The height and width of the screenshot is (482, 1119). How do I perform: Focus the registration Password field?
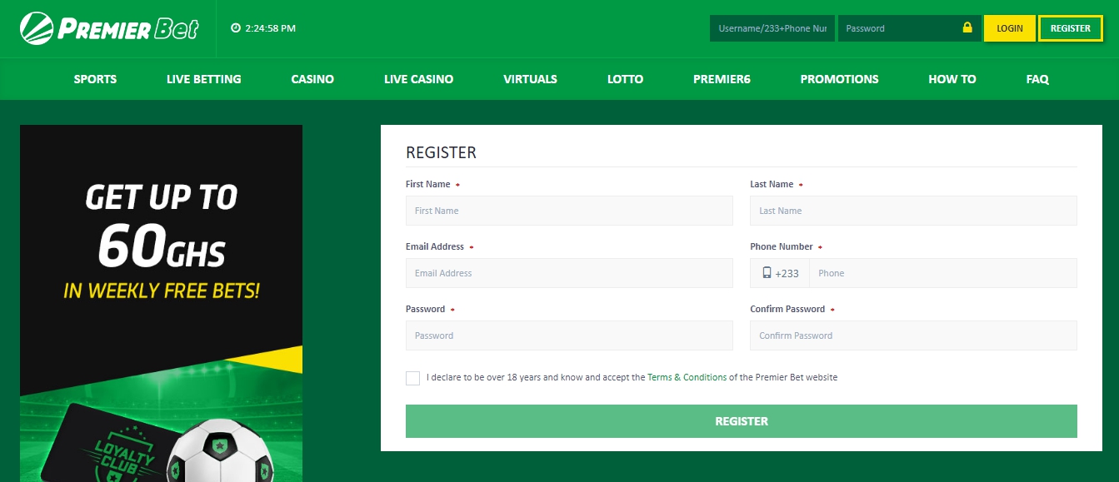pyautogui.click(x=569, y=335)
